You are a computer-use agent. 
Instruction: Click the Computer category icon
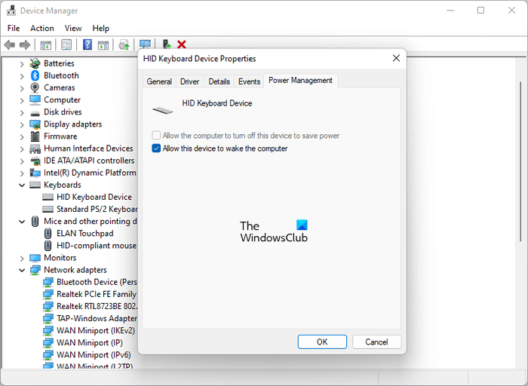pos(35,100)
